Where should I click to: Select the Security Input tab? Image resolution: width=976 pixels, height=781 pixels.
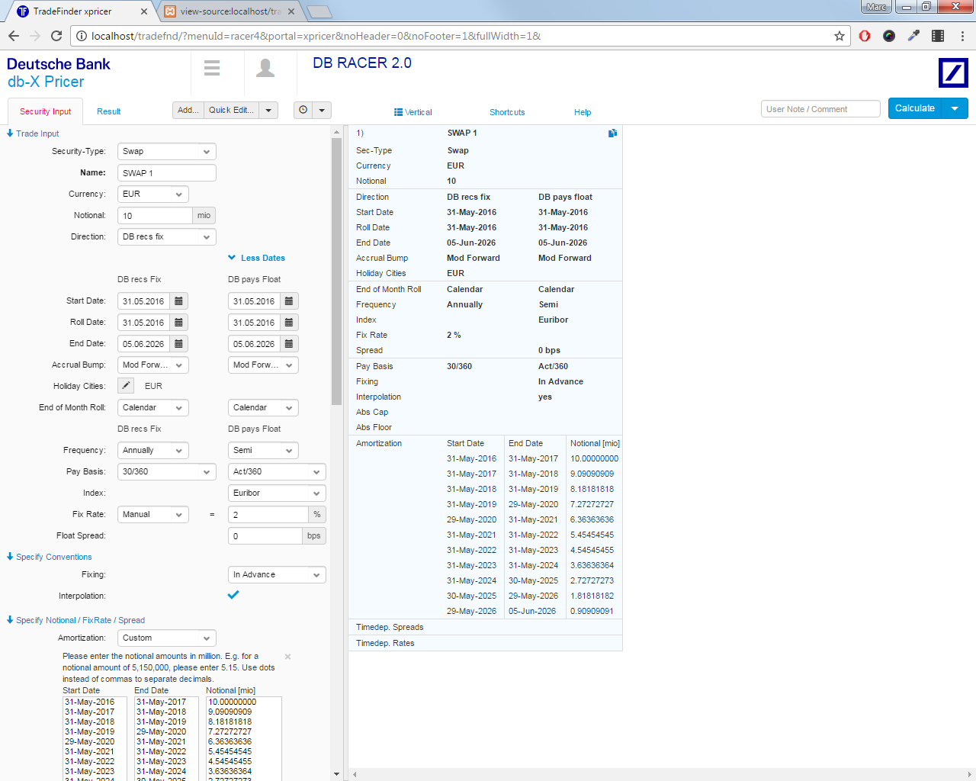[x=45, y=111]
